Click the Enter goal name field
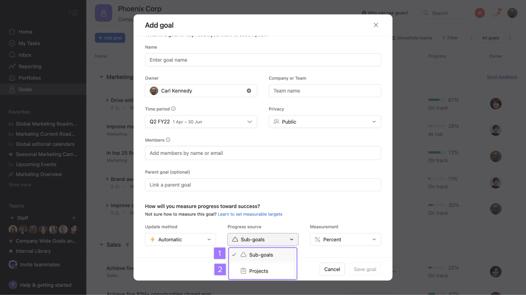Screen dimensions: 526x295 click(x=263, y=60)
